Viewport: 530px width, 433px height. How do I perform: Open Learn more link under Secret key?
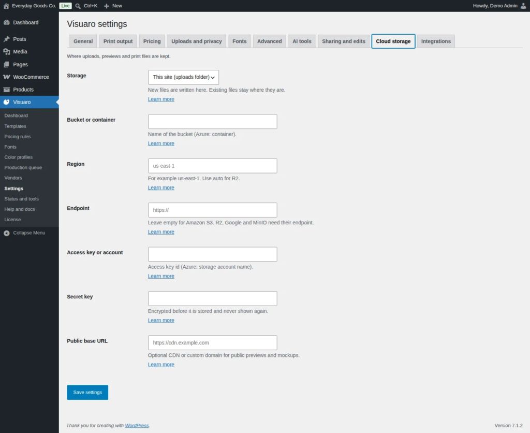coord(161,321)
